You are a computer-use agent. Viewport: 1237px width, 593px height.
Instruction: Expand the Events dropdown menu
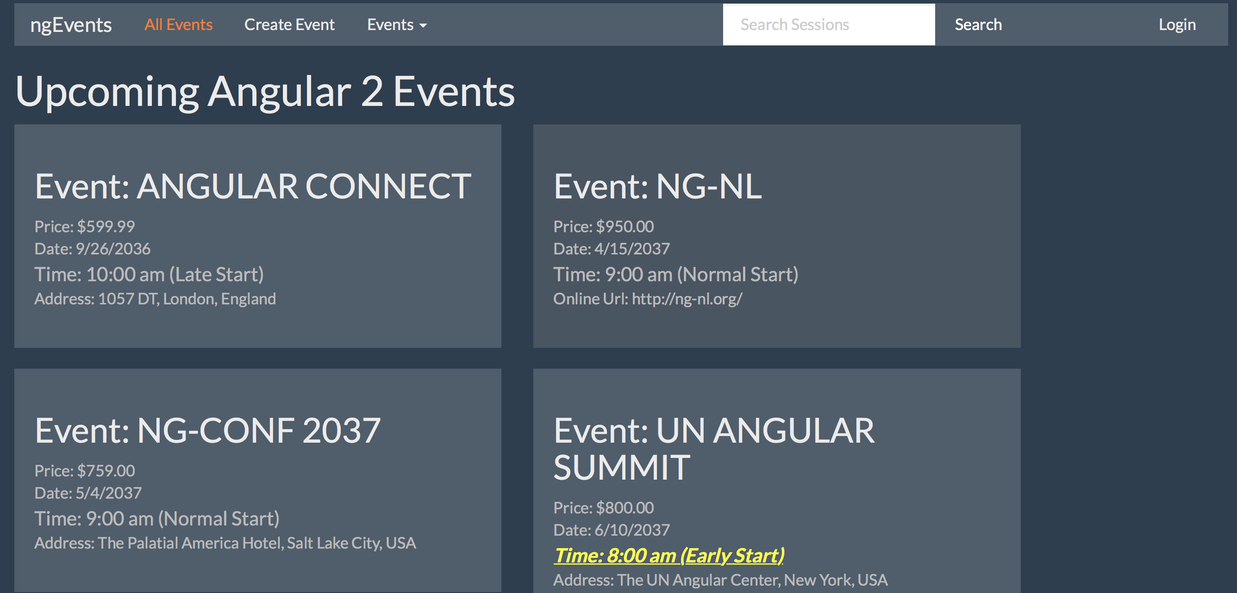397,25
